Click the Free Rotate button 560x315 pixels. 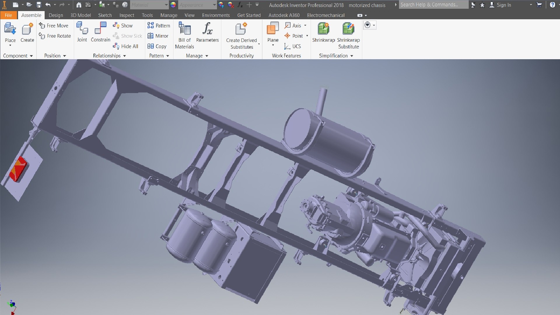(x=55, y=36)
